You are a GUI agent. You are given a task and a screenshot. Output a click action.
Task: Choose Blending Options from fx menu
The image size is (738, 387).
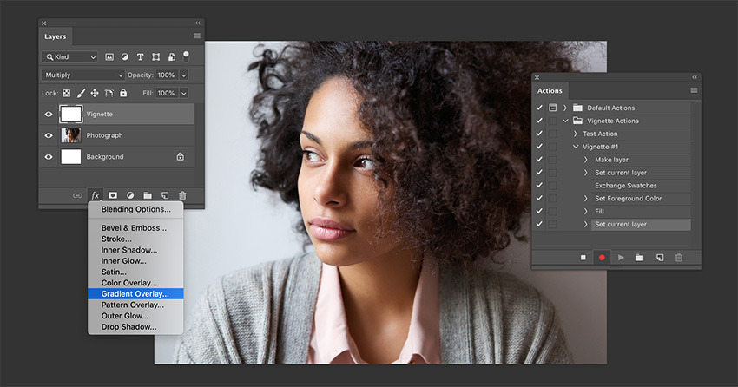[135, 209]
